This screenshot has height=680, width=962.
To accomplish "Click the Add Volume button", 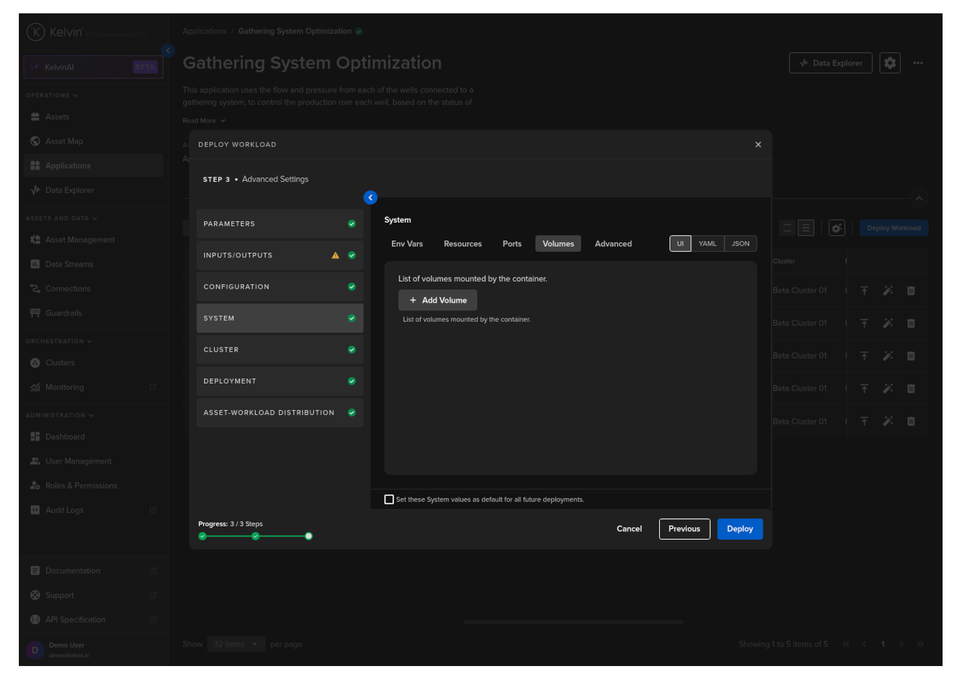I will [437, 301].
